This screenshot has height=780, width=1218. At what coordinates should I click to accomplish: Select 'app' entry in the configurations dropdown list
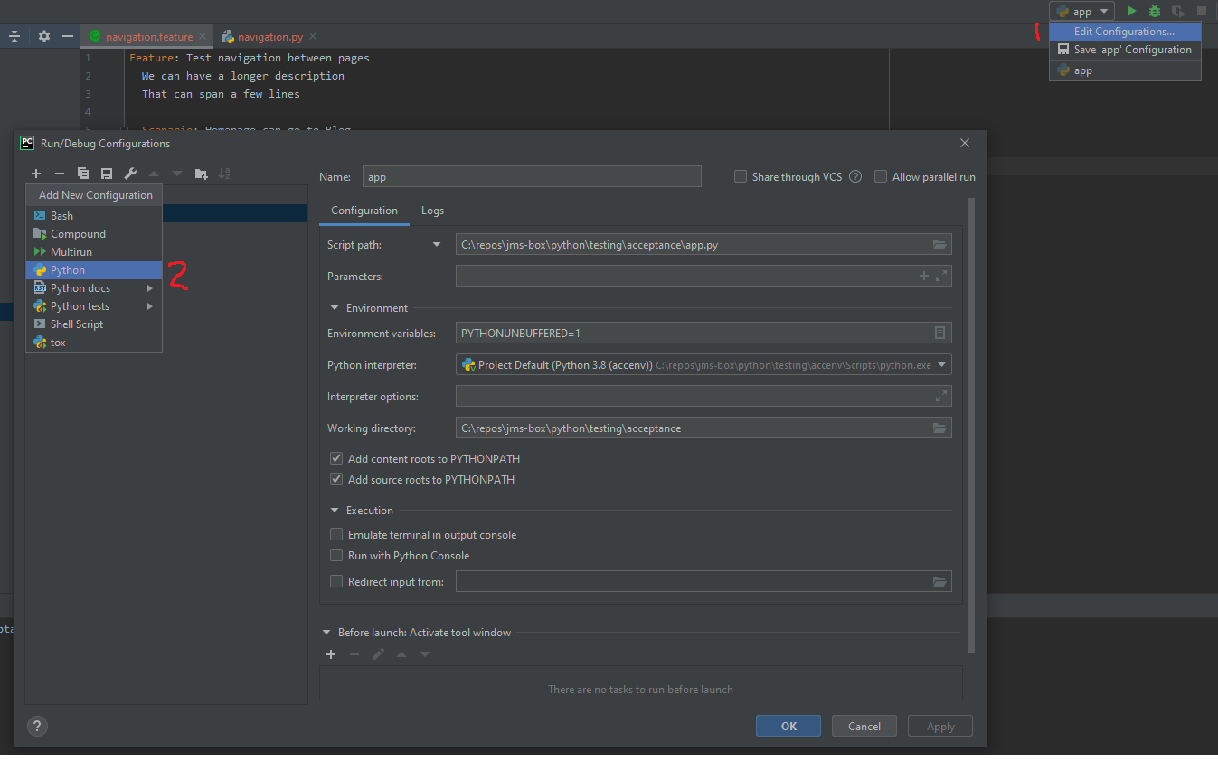pyautogui.click(x=1125, y=70)
